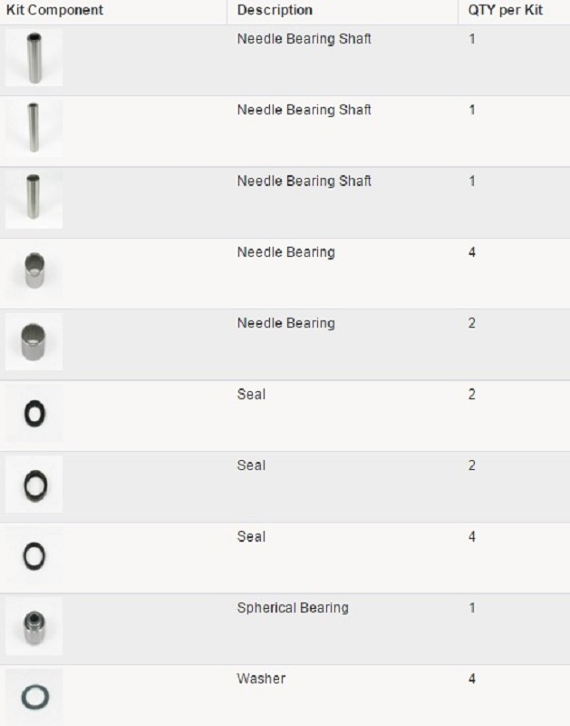Click the second Seal ring thumbnail
The width and height of the screenshot is (570, 726).
coord(34,484)
